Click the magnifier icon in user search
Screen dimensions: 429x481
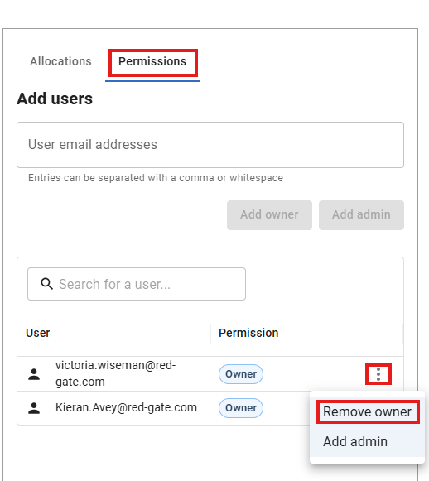46,284
